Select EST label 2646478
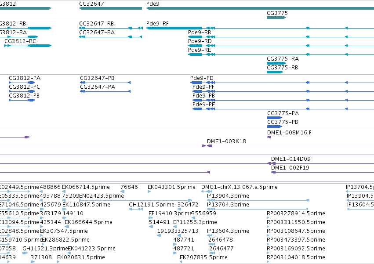The image size is (374, 264). coord(220,240)
